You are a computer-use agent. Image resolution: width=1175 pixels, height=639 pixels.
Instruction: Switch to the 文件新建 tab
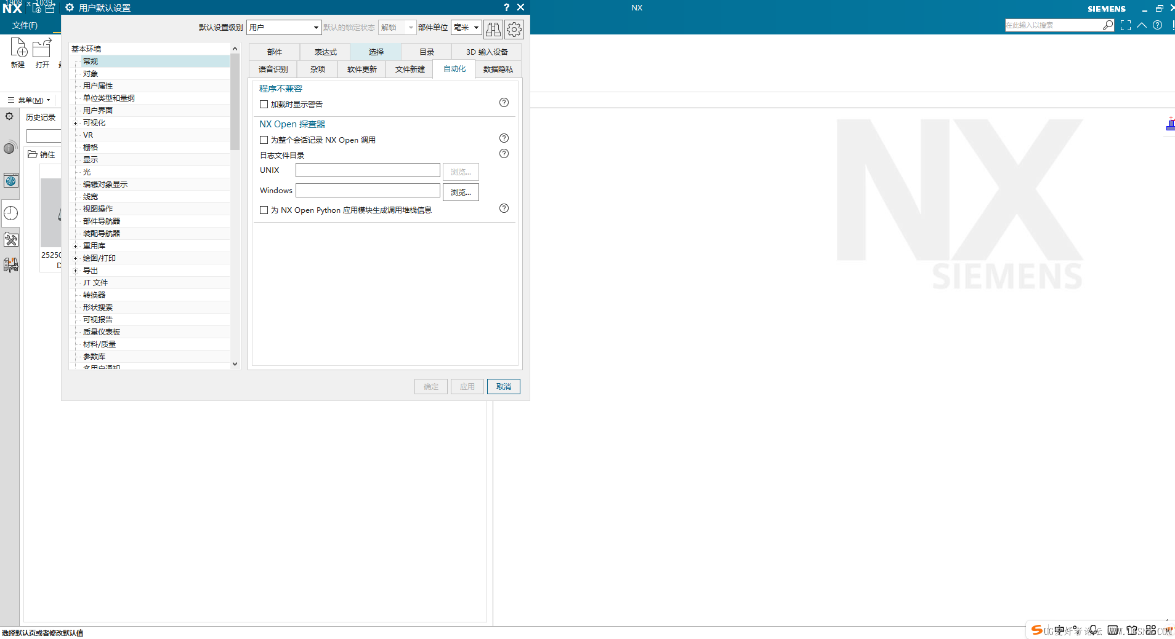[410, 69]
